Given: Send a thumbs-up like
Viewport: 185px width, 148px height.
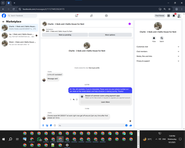Looking at the screenshot, I should coord(131,125).
